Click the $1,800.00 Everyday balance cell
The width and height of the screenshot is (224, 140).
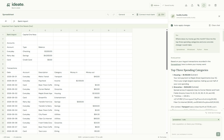coord(45,51)
